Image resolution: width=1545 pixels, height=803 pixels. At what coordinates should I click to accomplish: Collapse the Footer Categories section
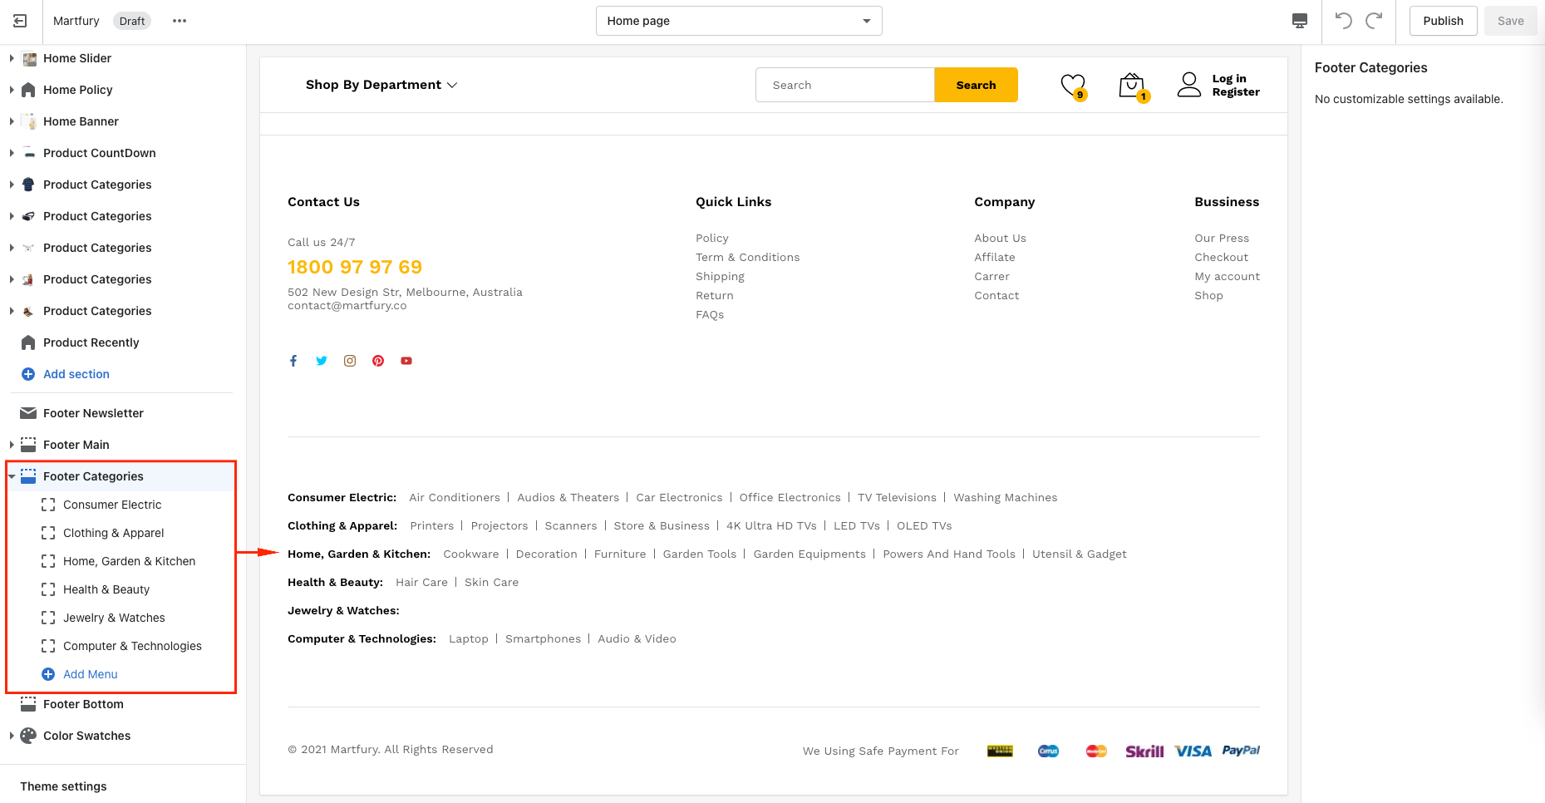12,476
